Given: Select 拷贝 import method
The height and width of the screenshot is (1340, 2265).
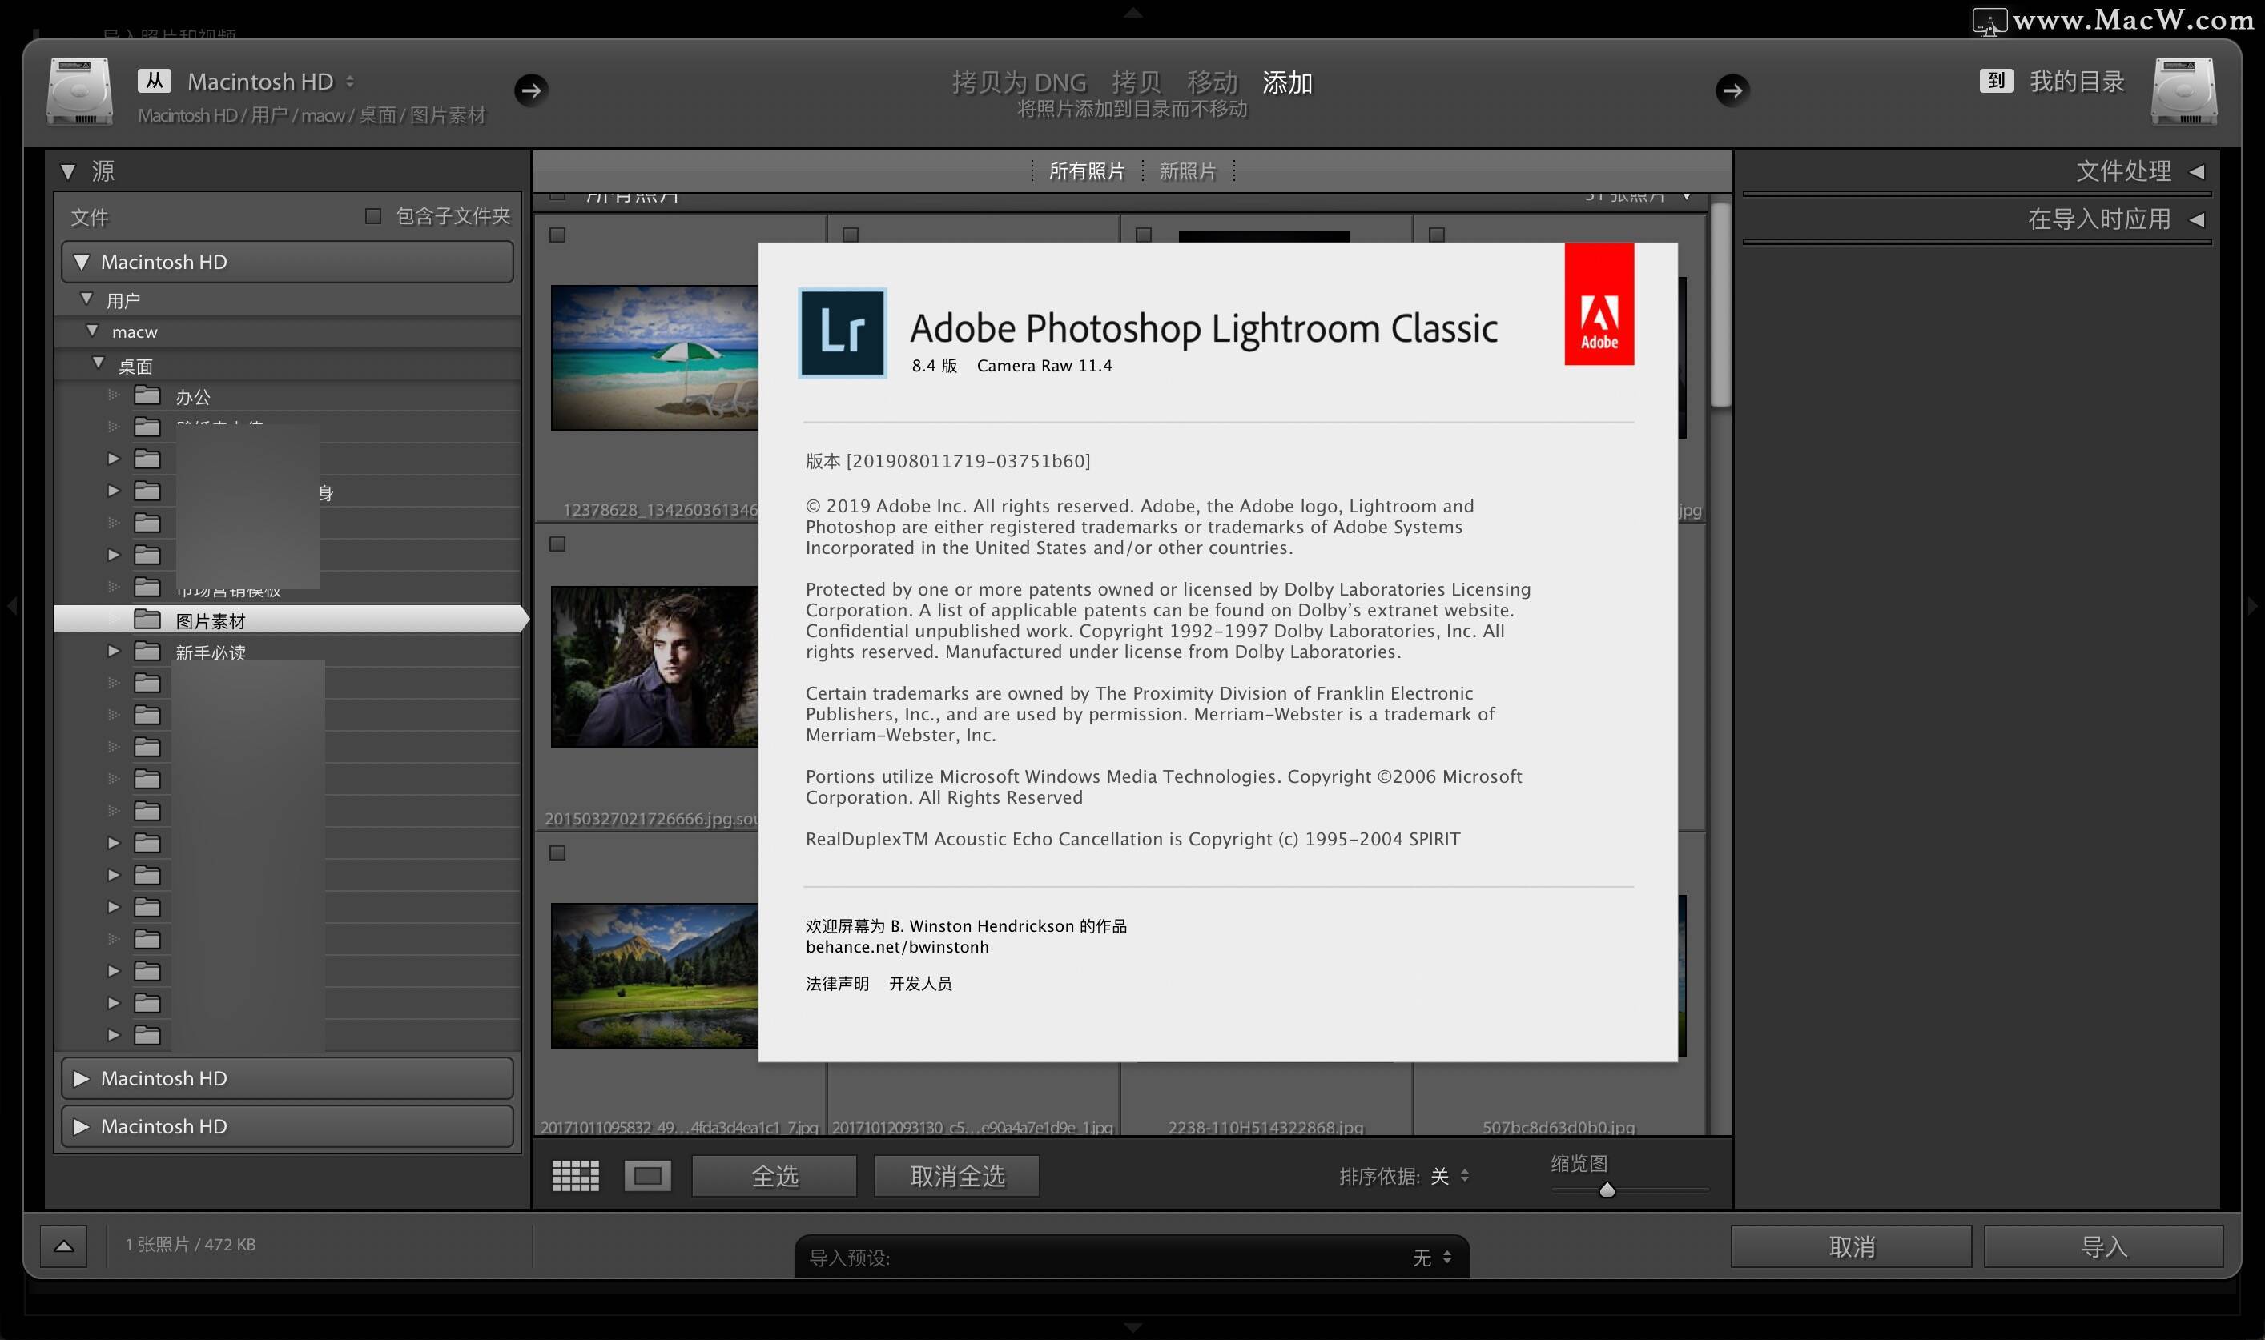Looking at the screenshot, I should tap(1136, 82).
